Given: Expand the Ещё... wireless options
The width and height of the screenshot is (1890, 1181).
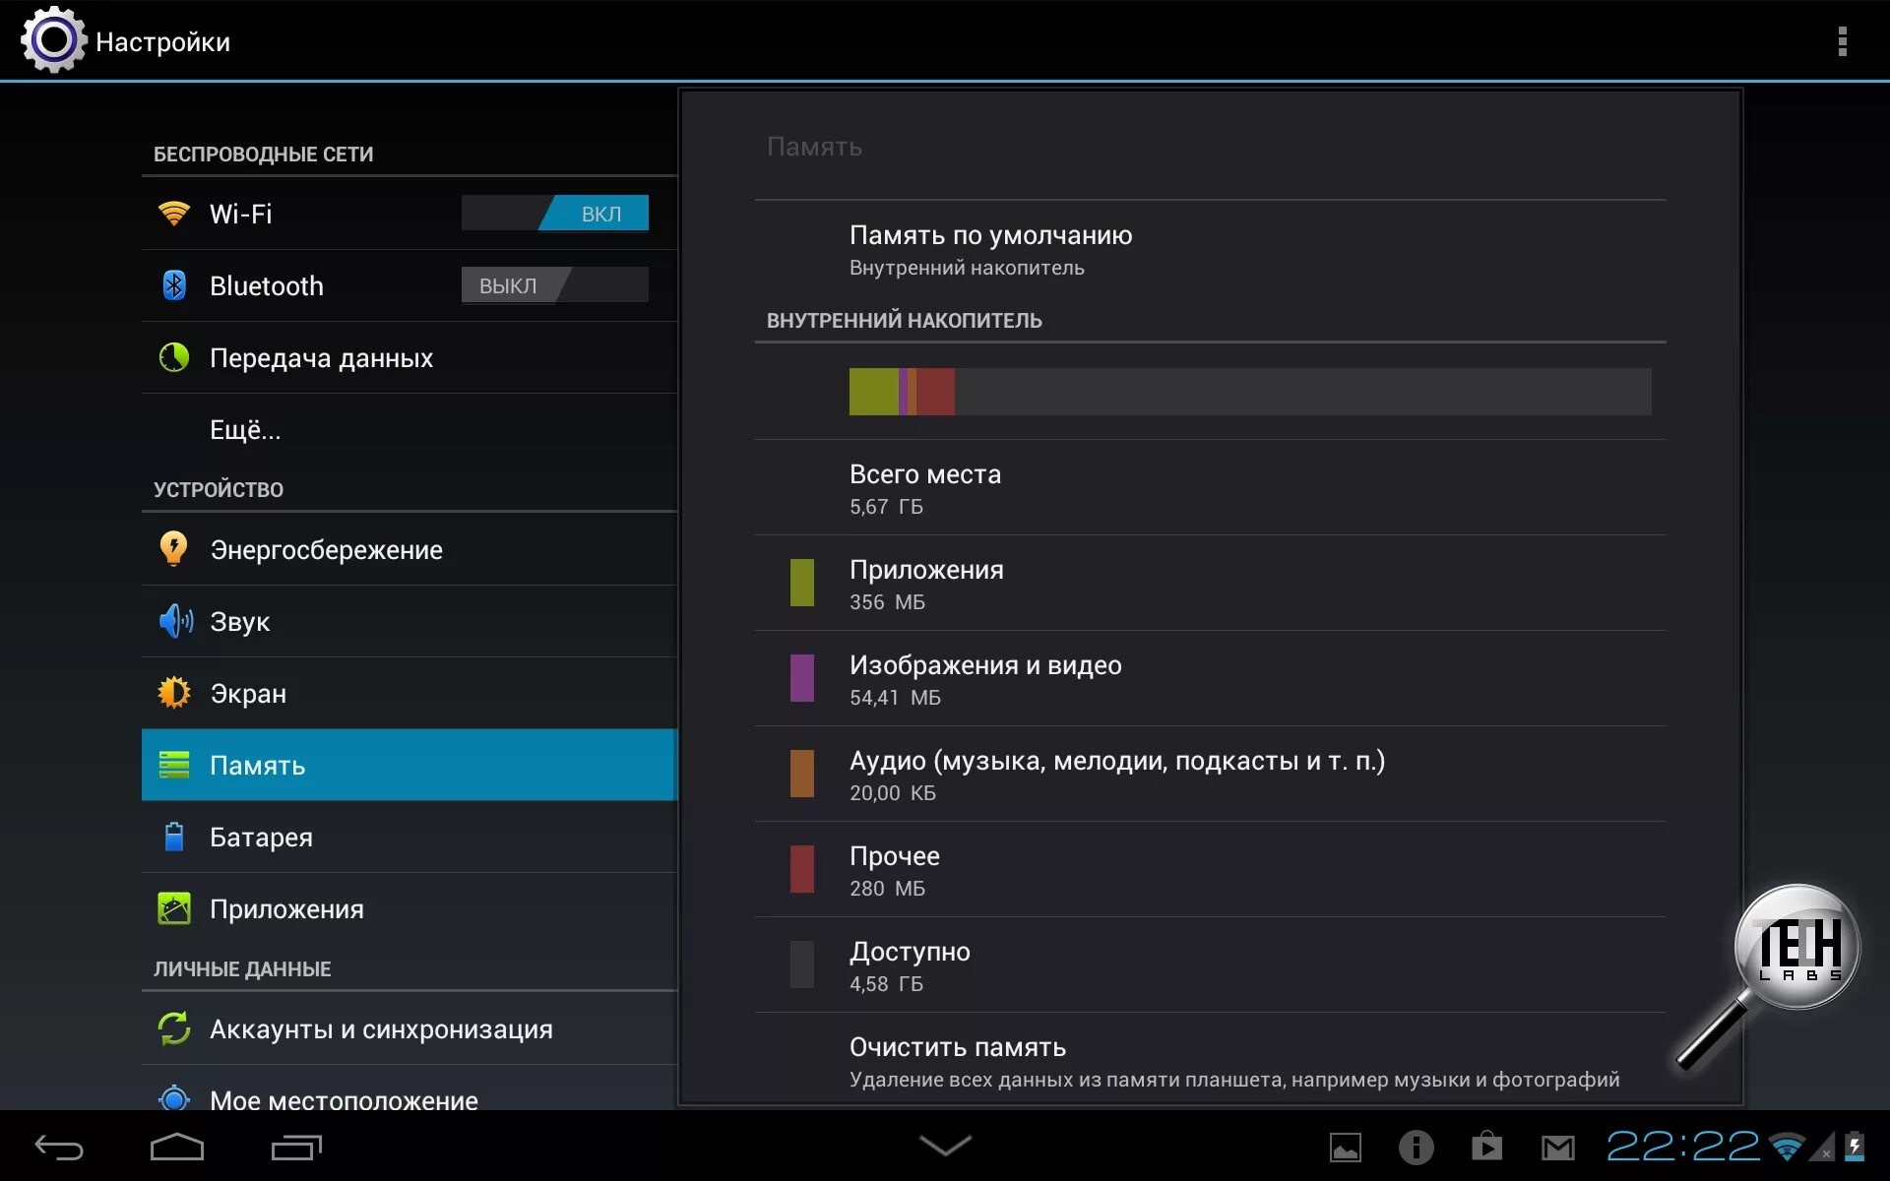Looking at the screenshot, I should (245, 430).
